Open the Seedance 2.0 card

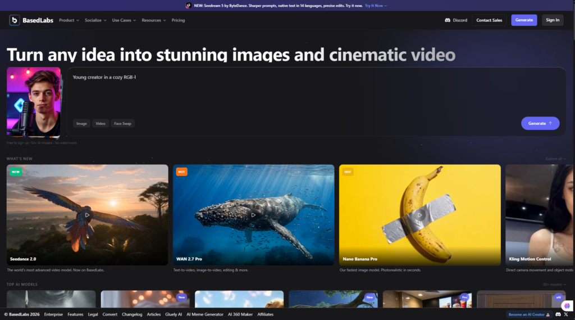pyautogui.click(x=87, y=215)
